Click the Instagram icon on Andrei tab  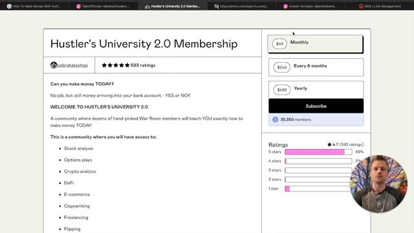[285, 6]
